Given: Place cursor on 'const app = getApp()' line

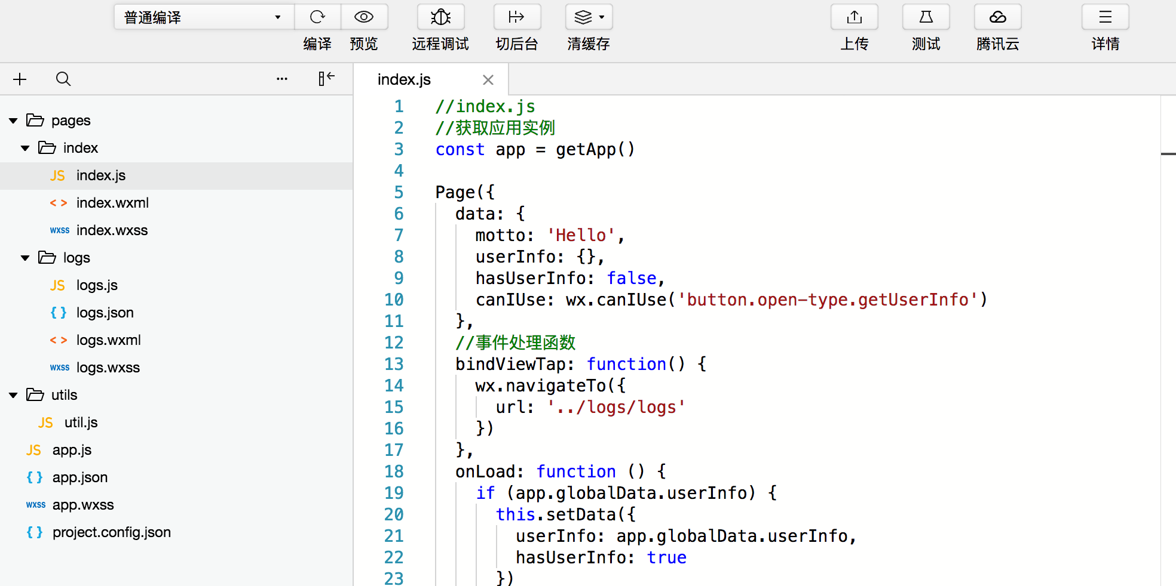Looking at the screenshot, I should 535,149.
